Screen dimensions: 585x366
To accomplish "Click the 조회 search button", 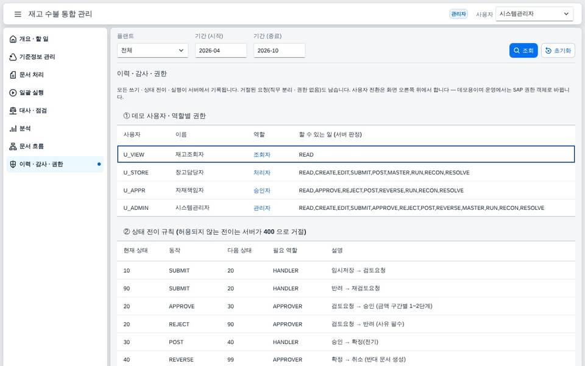I will (523, 51).
